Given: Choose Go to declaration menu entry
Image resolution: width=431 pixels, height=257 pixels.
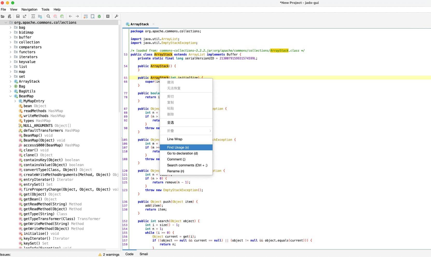Looking at the screenshot, I should (182, 153).
